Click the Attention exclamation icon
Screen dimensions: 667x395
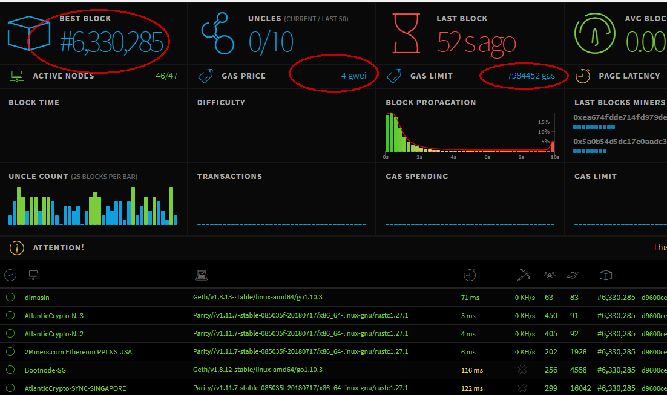point(16,247)
